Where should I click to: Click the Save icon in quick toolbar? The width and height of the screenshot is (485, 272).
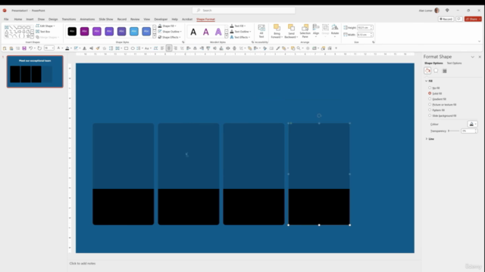[24, 48]
